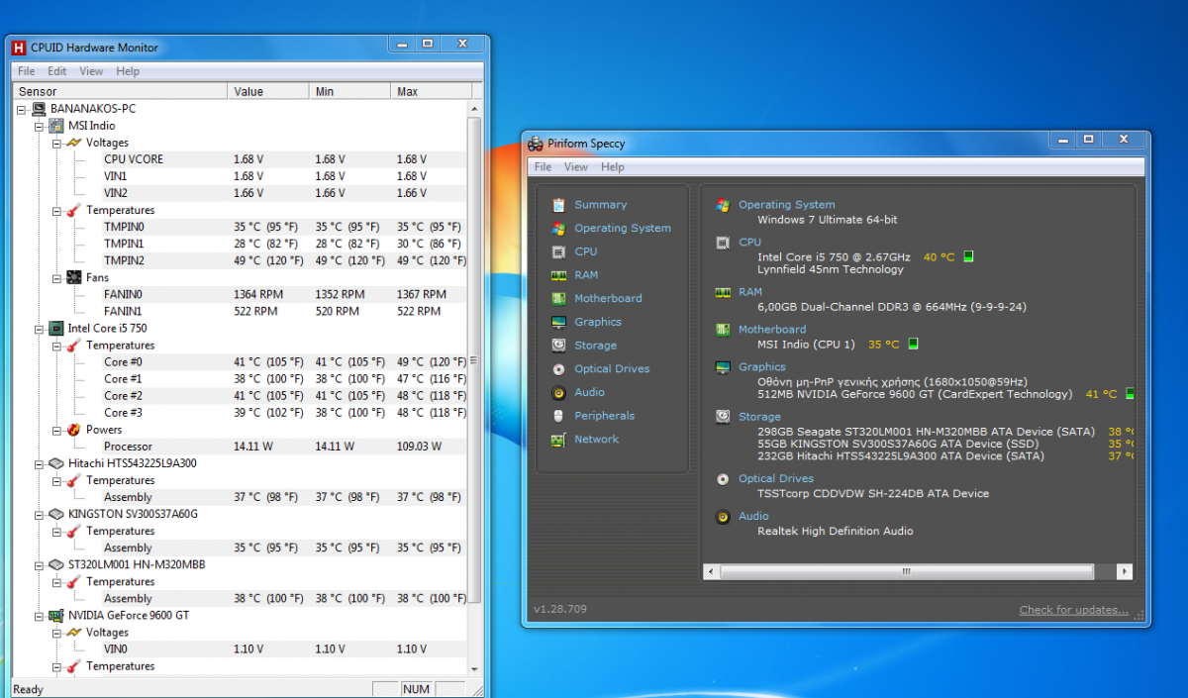Click the Sensor column header
Screen dimensions: 1188x698
(120, 91)
